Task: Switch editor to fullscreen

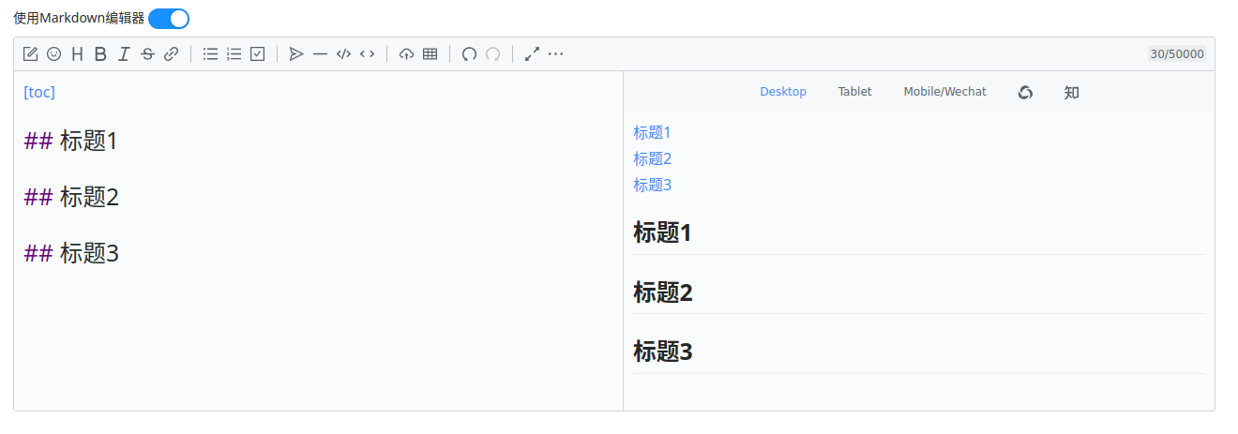Action: (x=532, y=54)
